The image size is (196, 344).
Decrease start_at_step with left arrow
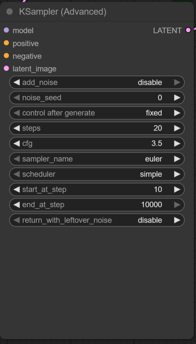[x=16, y=189]
